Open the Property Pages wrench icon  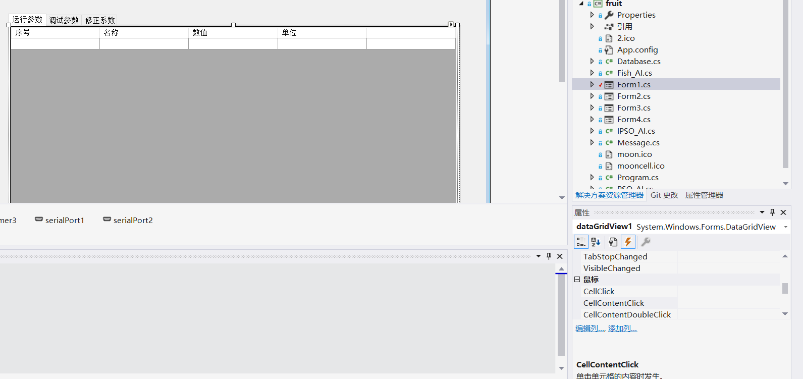click(646, 242)
